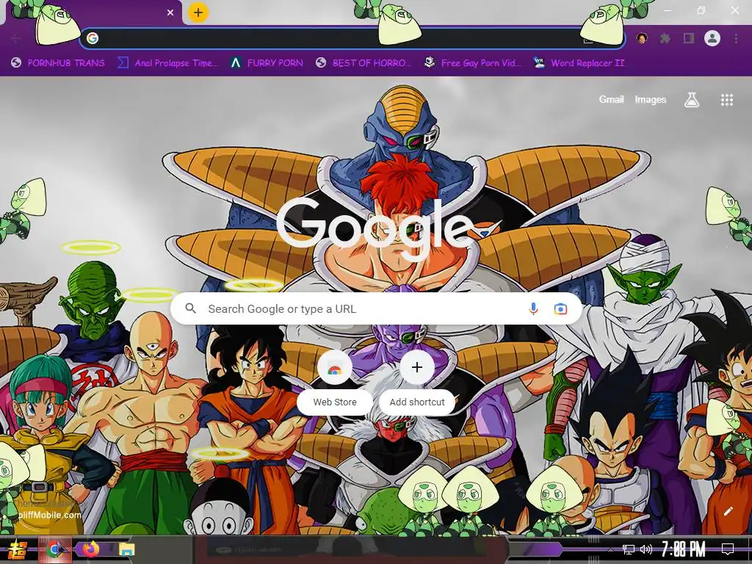Open Search Labs flask icon
Screen dimensions: 752x564
[x=691, y=100]
